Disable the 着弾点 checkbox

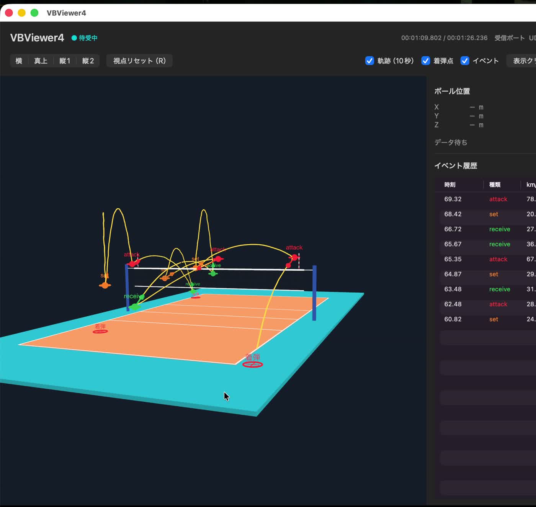coord(425,61)
